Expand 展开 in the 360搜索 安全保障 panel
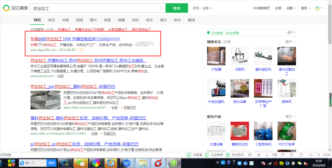 (291, 33)
